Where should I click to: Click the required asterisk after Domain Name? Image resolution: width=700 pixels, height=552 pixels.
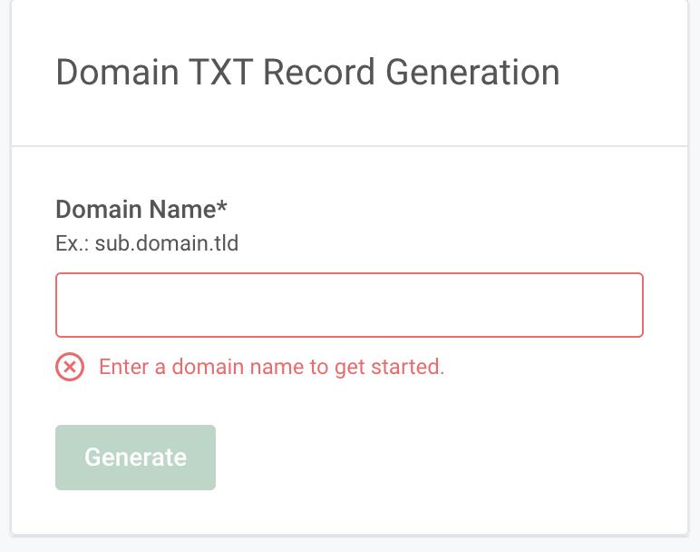point(222,206)
